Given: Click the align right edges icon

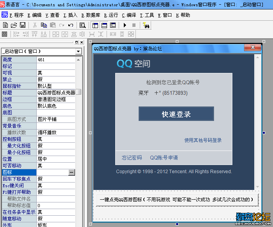Looking at the screenshot, I should (25, 34).
